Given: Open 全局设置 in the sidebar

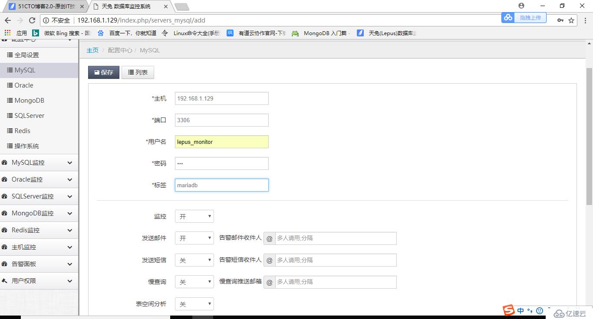Looking at the screenshot, I should 39,55.
